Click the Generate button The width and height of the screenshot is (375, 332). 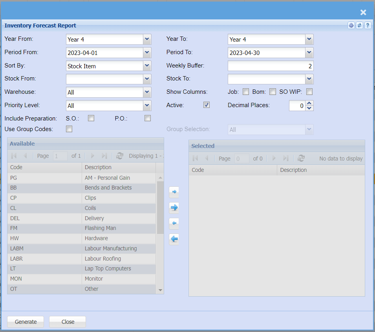(x=26, y=322)
